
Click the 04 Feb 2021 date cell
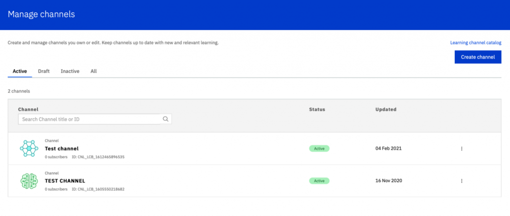[x=388, y=149]
